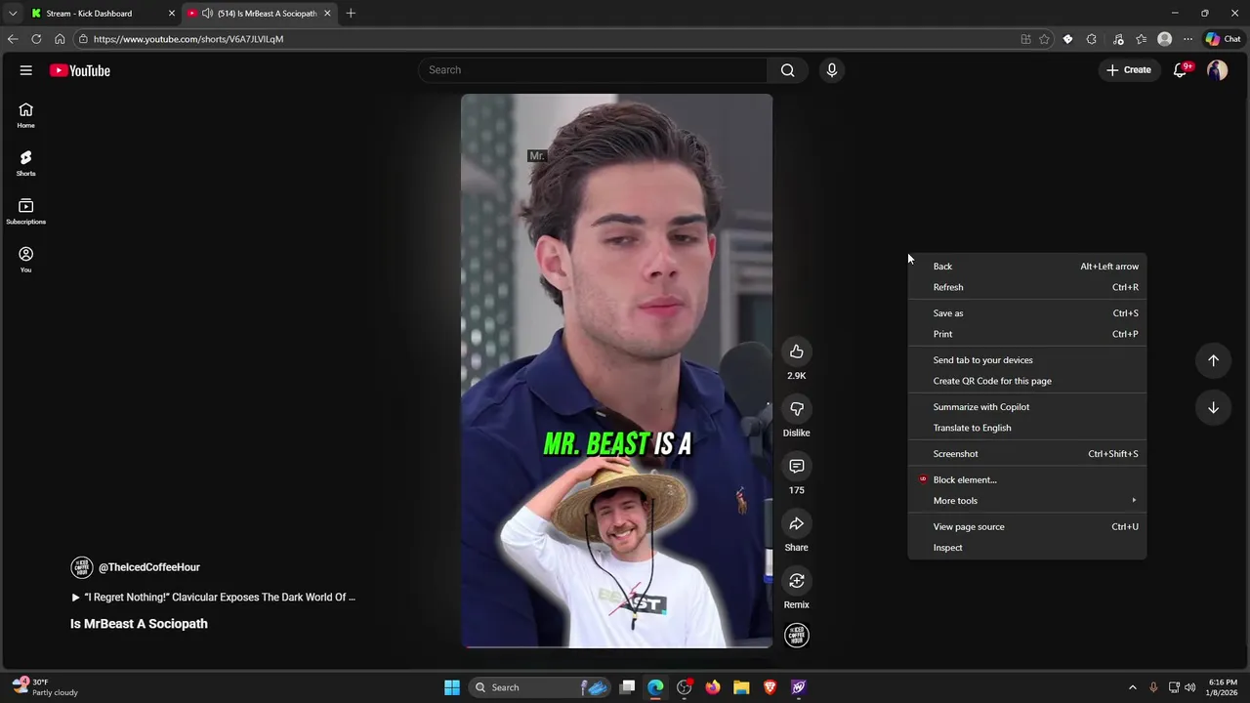Show hidden tray icons chevron
1250x703 pixels.
1132,687
